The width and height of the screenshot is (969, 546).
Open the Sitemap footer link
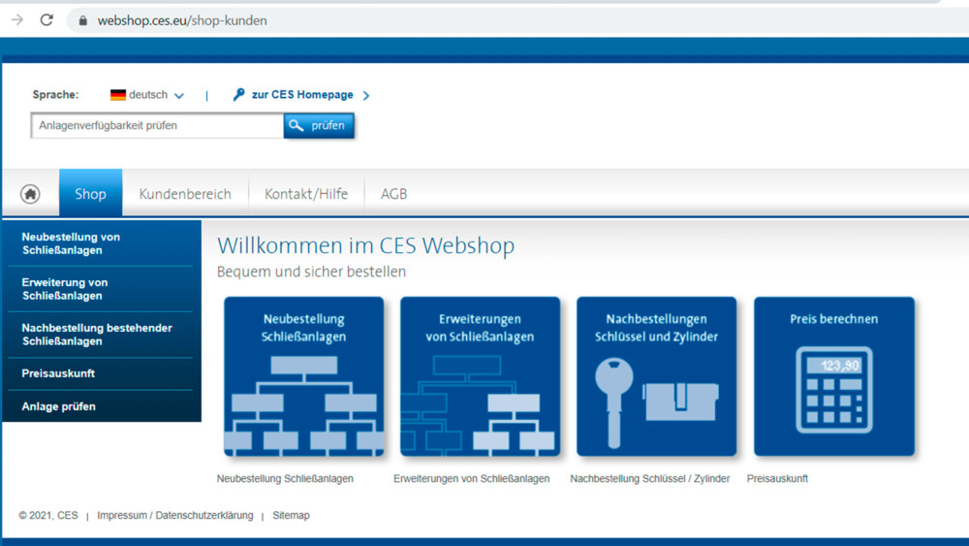pyautogui.click(x=291, y=515)
